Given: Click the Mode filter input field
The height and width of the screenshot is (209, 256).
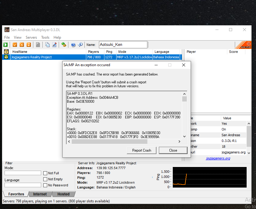Looking at the screenshot, I should click(23, 173).
